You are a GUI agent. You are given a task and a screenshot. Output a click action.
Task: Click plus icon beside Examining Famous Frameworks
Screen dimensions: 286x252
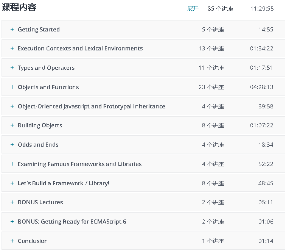click(x=12, y=164)
